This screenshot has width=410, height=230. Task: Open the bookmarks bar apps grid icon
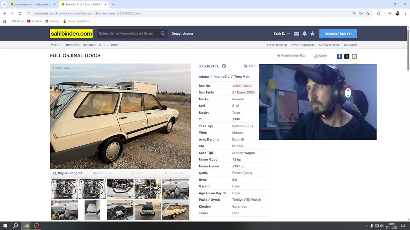click(x=4, y=21)
